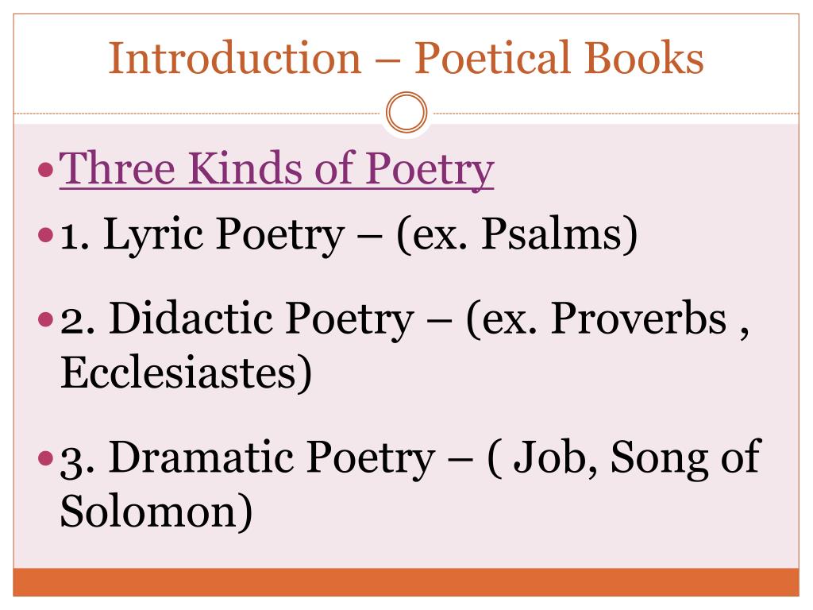Click the orange footer bar
The image size is (813, 610).
tap(406, 582)
